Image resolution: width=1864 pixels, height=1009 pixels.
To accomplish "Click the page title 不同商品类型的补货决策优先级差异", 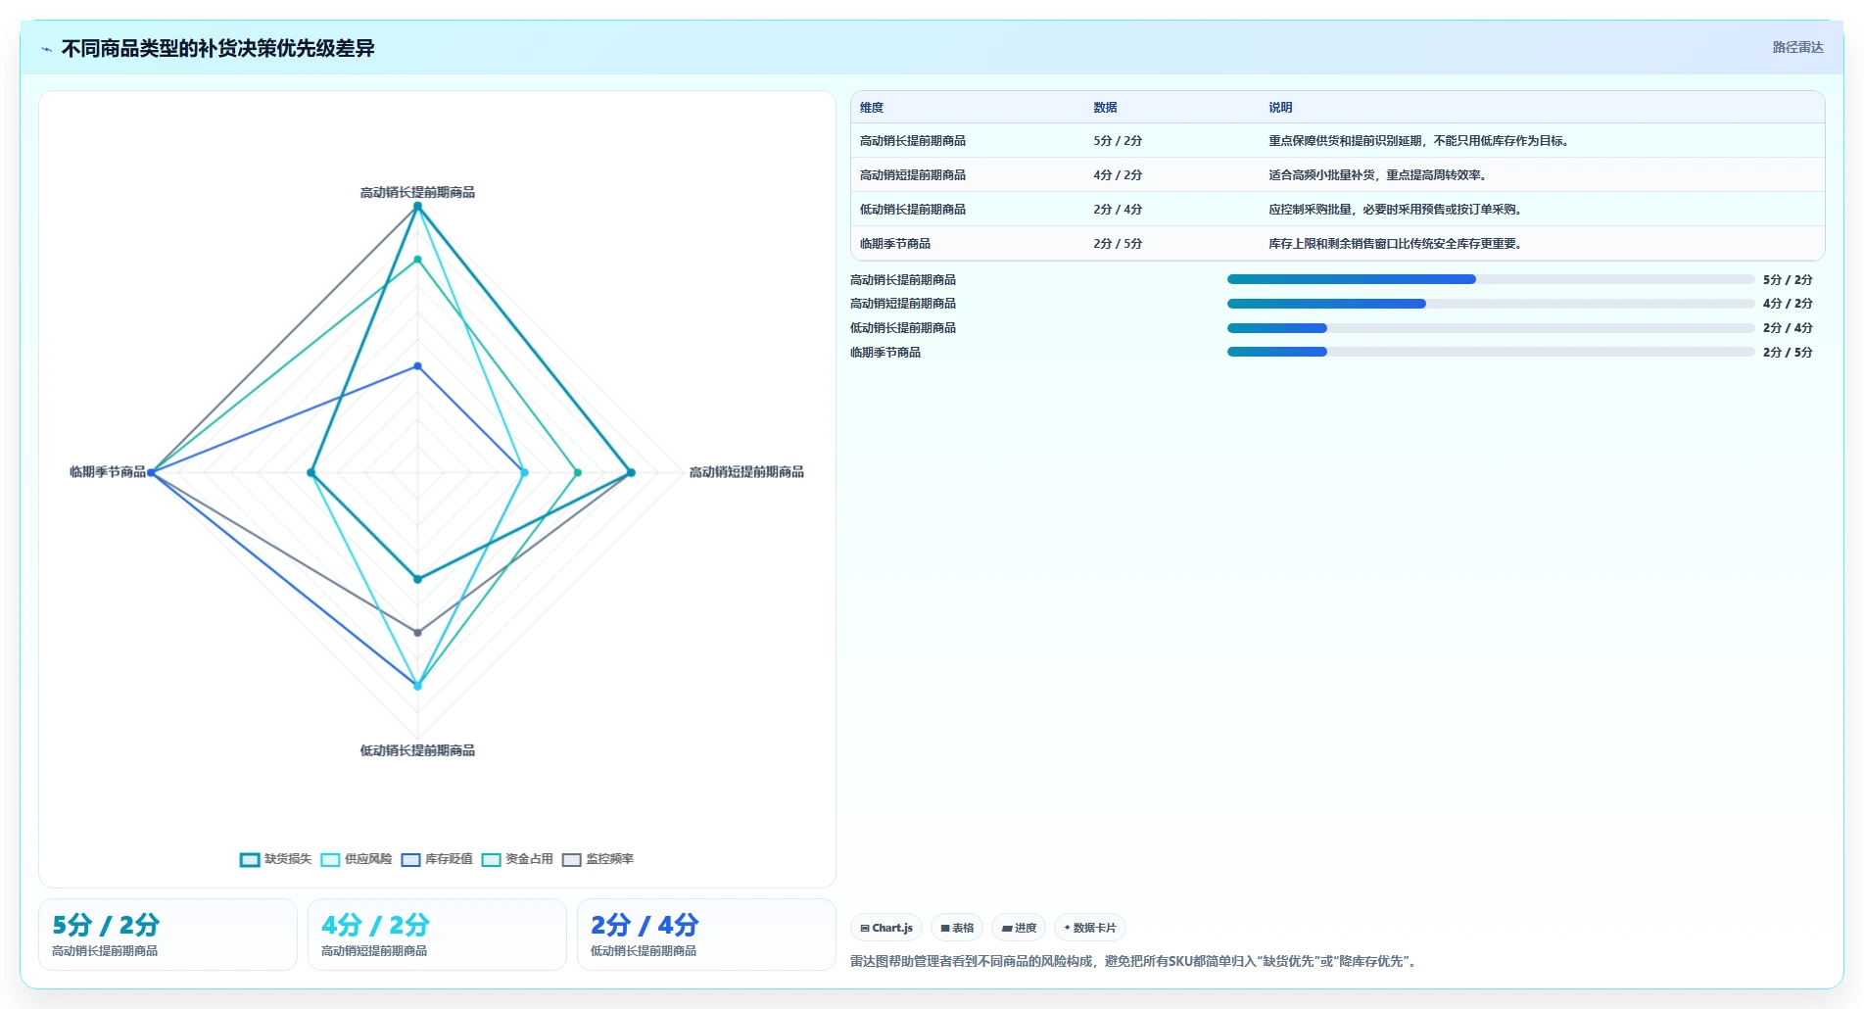I will coord(217,48).
